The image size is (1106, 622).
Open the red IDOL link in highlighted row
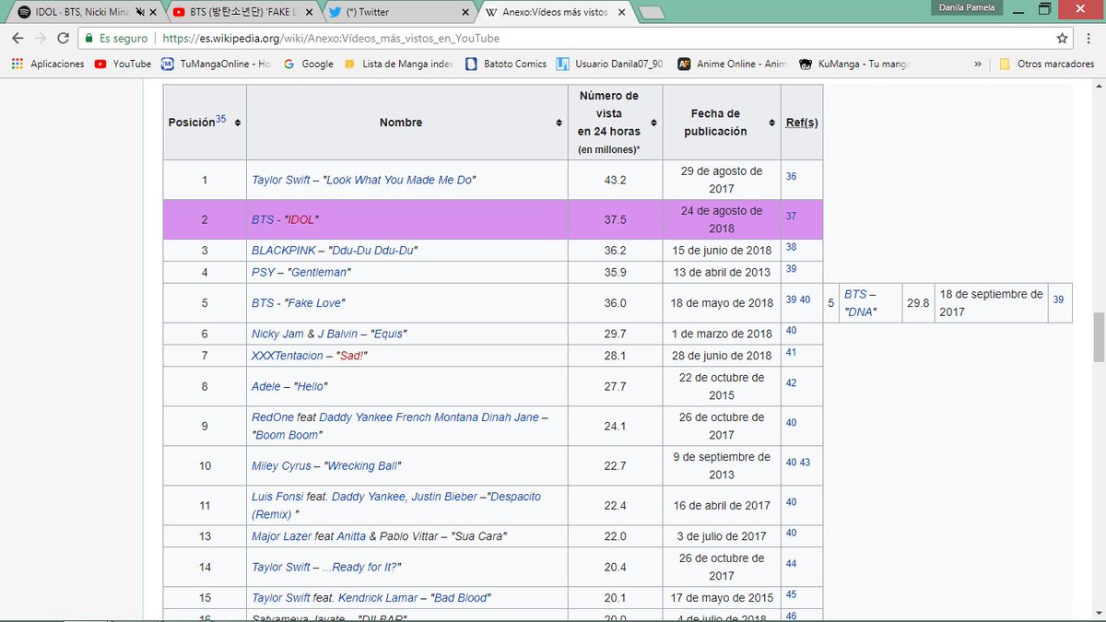[x=302, y=220]
